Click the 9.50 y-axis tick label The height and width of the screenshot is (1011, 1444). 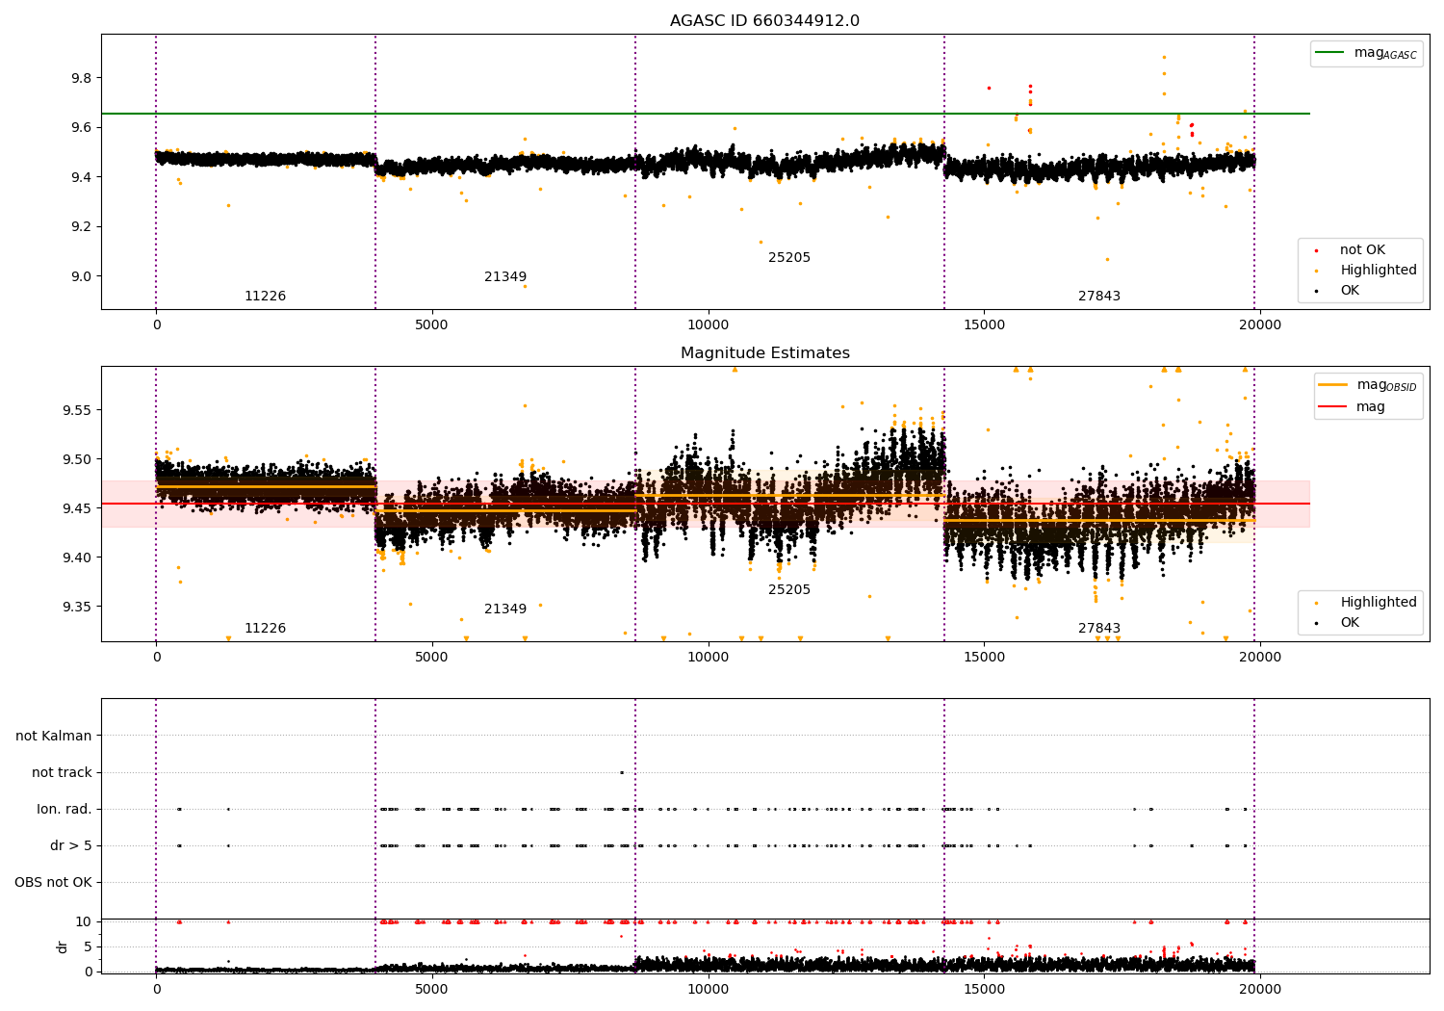click(77, 459)
